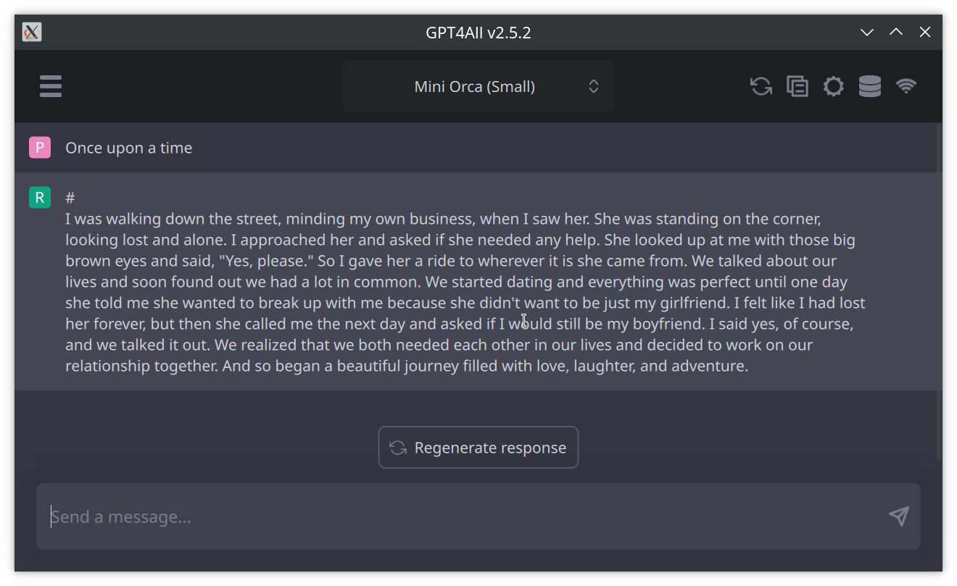Copy the conversation to clipboard
957x586 pixels.
pyautogui.click(x=797, y=85)
